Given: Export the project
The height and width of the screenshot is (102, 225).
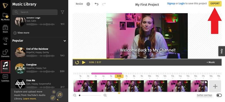Looking at the screenshot, I should click(215, 4).
